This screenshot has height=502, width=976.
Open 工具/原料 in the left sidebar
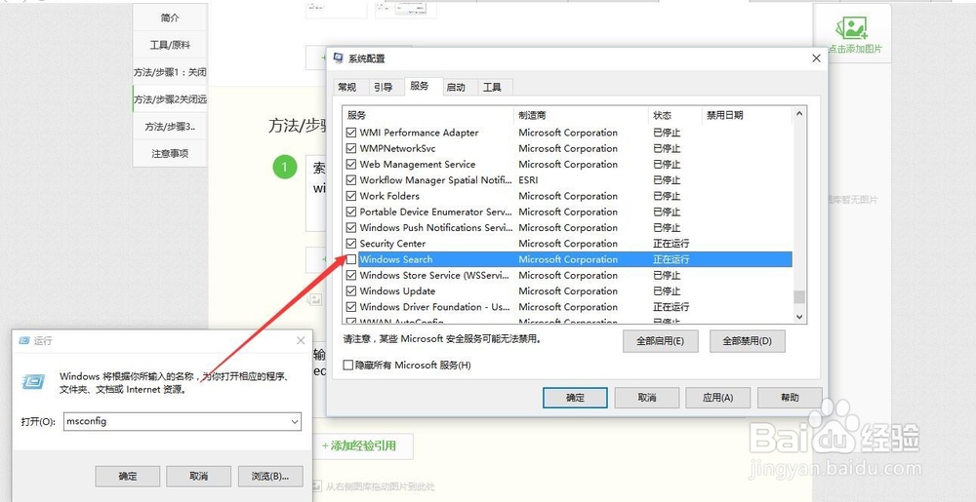[169, 45]
